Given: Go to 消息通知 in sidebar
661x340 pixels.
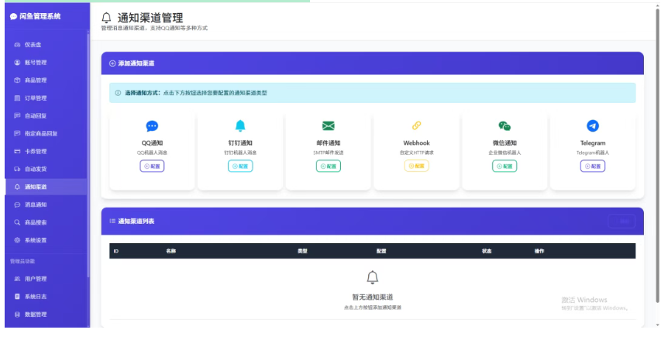Looking at the screenshot, I should pyautogui.click(x=46, y=204).
